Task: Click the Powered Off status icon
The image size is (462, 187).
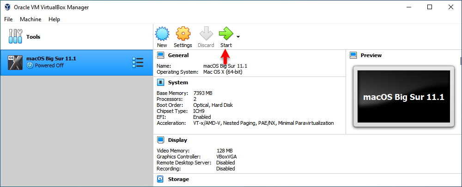Action: 30,65
